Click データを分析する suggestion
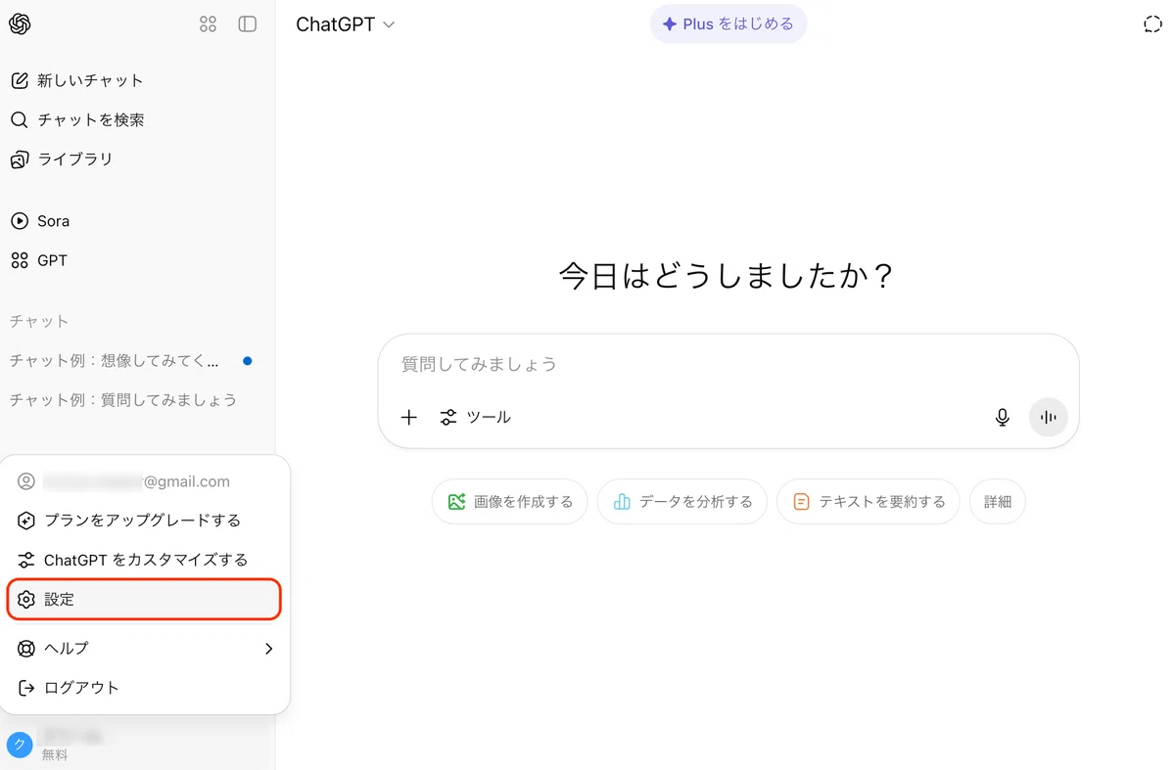Image resolution: width=1175 pixels, height=770 pixels. click(x=681, y=501)
